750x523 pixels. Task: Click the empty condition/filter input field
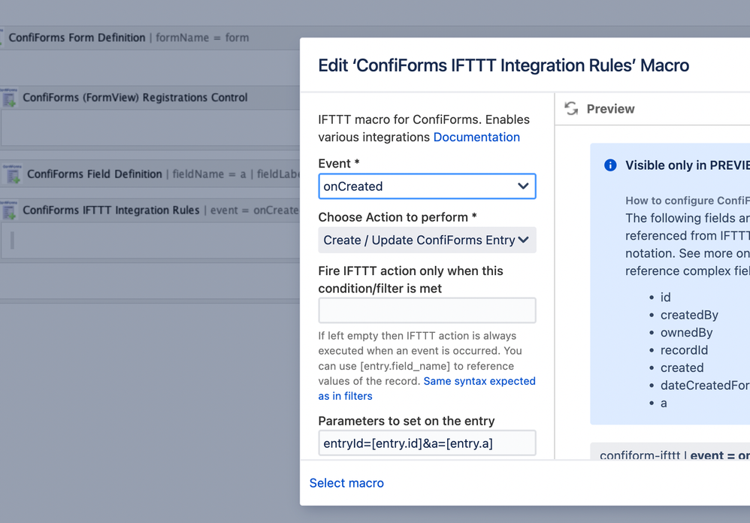(427, 310)
